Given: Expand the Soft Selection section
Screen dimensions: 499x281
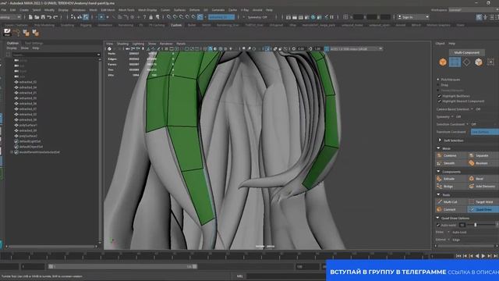Looking at the screenshot, I should click(x=440, y=140).
